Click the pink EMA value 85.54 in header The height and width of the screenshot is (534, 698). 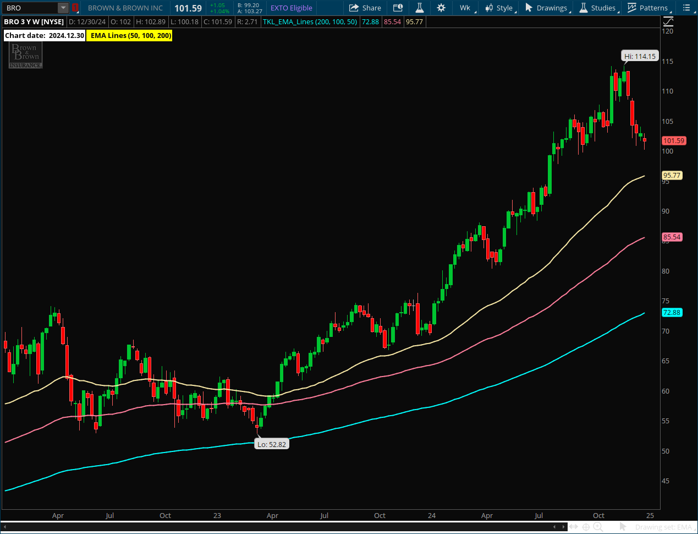click(x=392, y=22)
